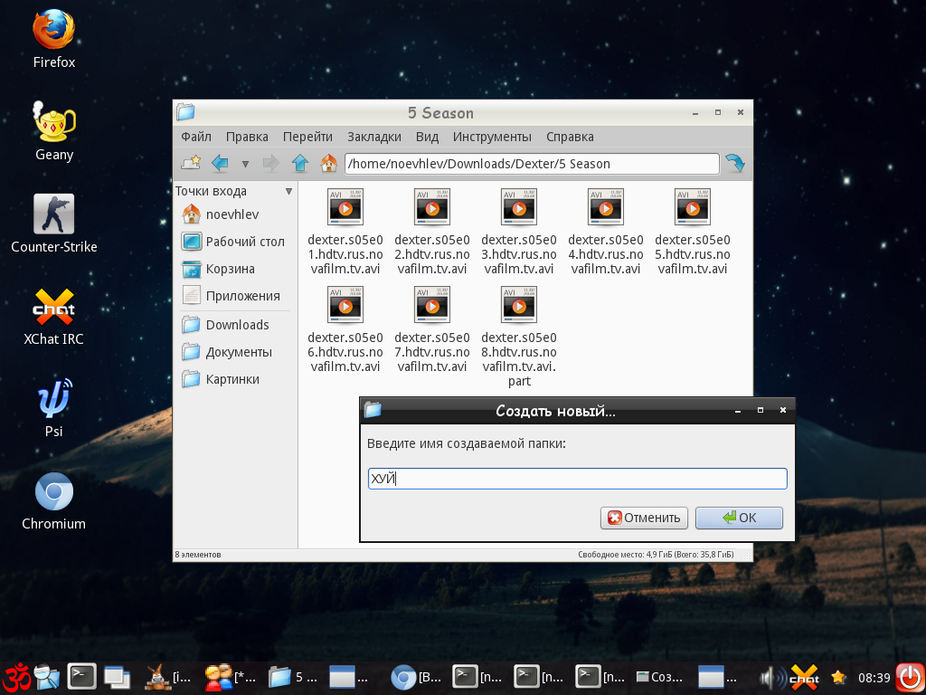The height and width of the screenshot is (695, 926).
Task: Open the Закладки menu
Action: [x=373, y=137]
